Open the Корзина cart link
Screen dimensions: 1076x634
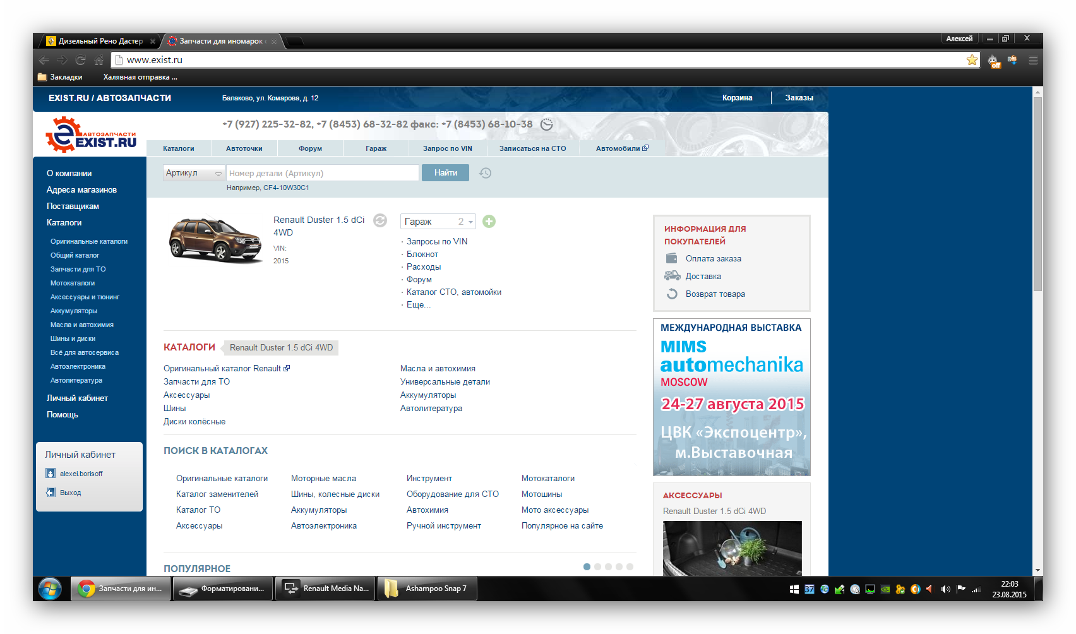click(737, 98)
